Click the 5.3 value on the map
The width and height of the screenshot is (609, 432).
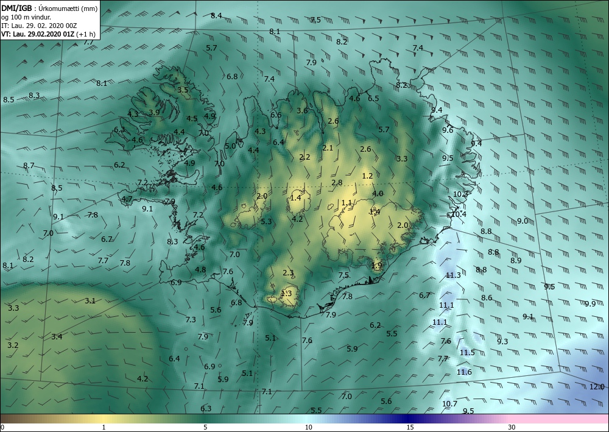(x=266, y=221)
